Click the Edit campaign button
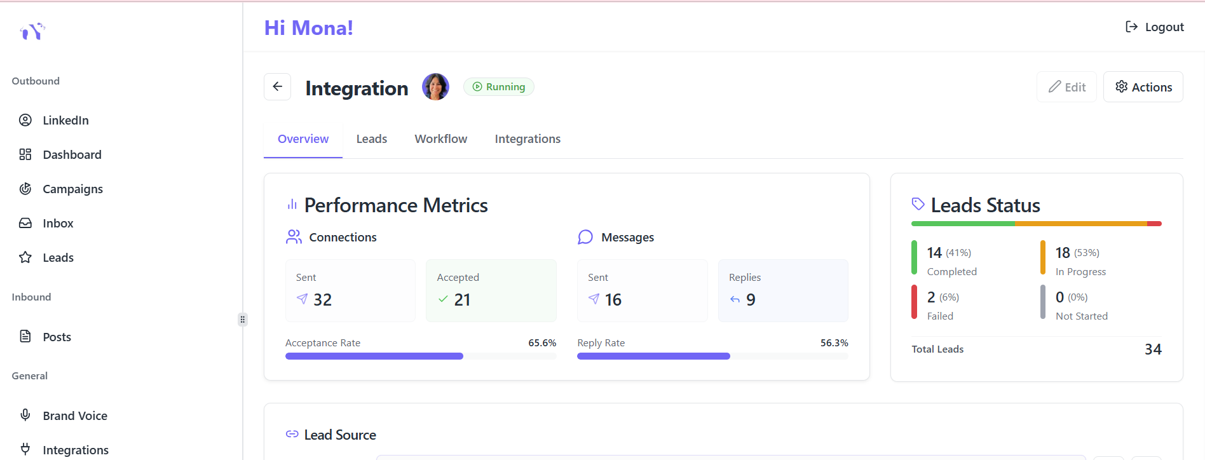 [1067, 87]
